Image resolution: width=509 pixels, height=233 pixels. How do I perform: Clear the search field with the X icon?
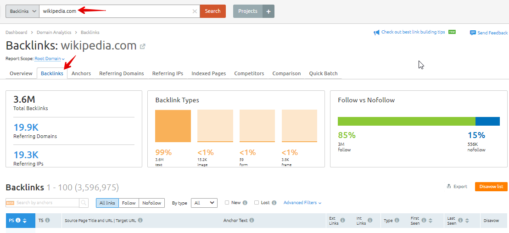tap(195, 11)
